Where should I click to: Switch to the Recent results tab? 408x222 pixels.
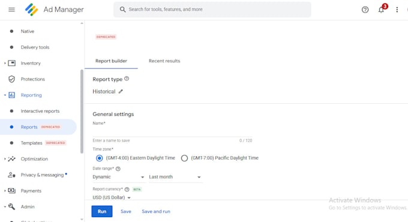164,61
